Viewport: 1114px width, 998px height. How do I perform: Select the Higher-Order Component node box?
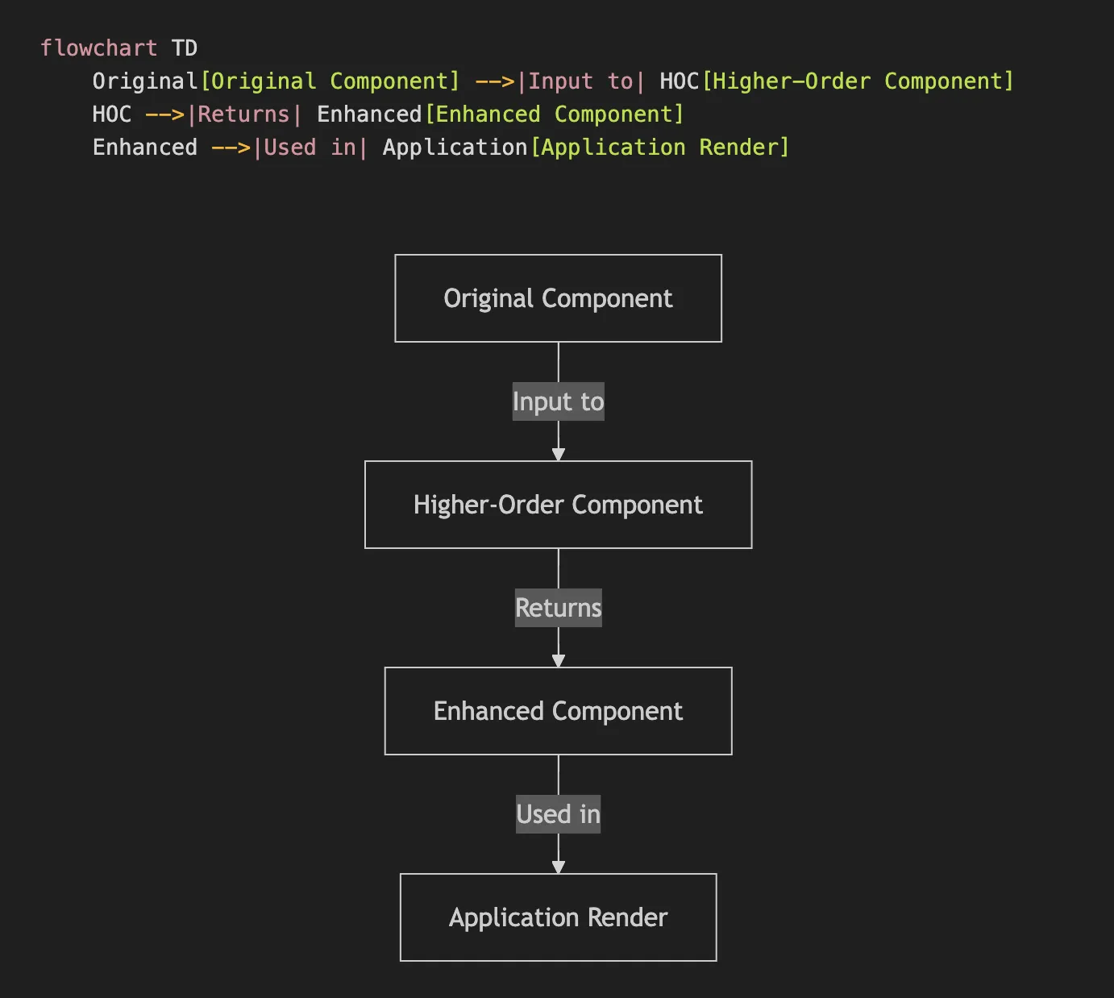558,505
